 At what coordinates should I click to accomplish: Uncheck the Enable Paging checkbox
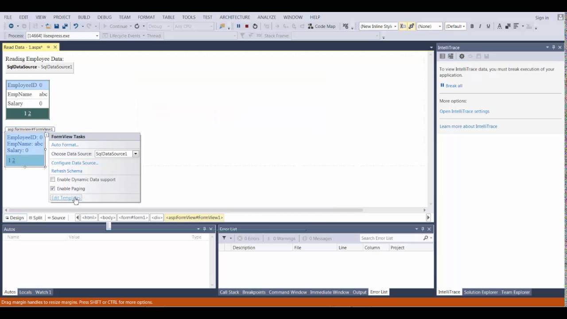pos(53,188)
